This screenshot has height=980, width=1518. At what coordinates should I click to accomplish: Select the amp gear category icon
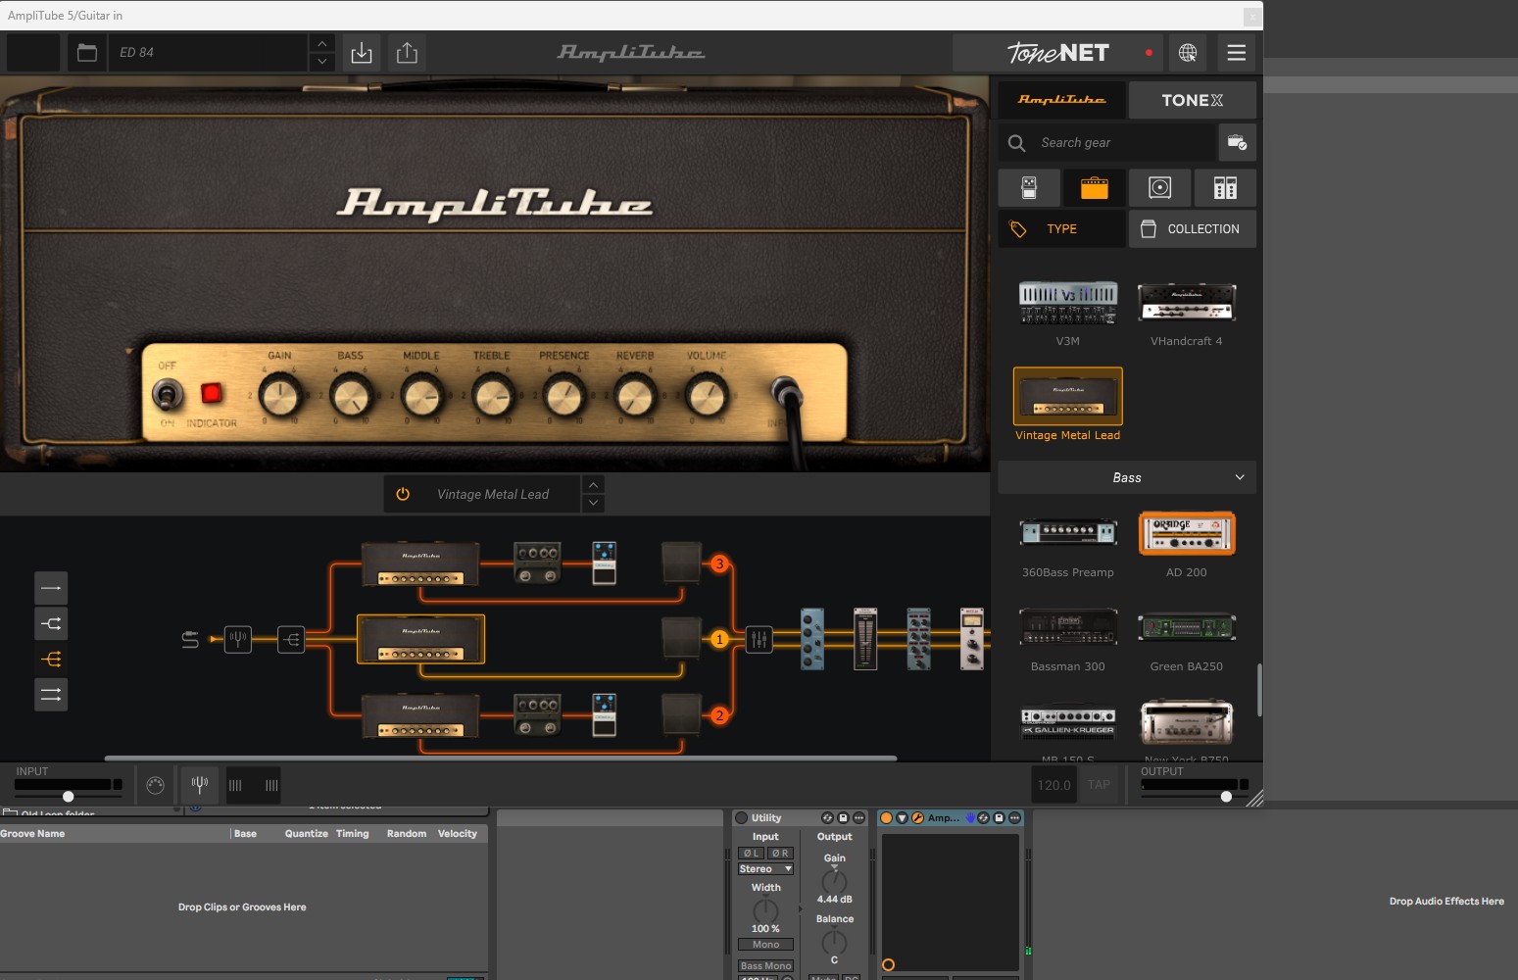(1094, 188)
